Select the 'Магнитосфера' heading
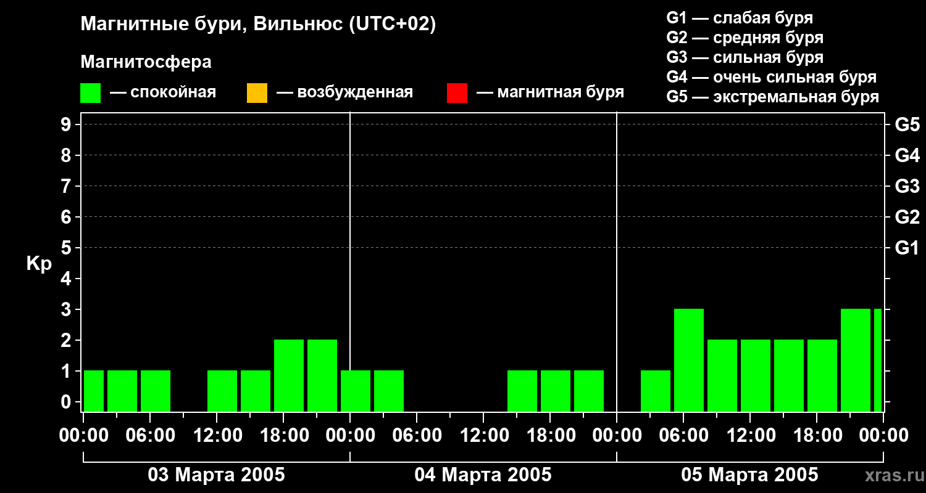 click(x=146, y=62)
